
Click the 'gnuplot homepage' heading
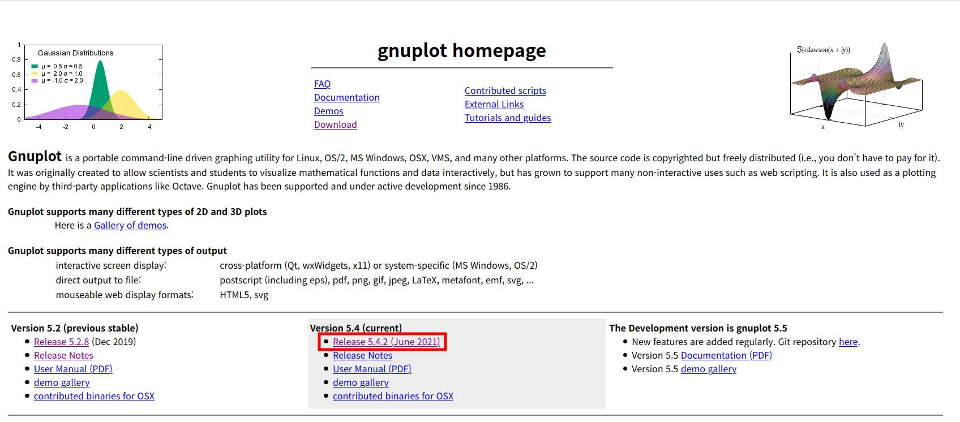tap(461, 50)
